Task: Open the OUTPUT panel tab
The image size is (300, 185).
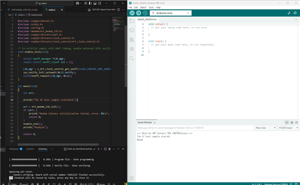Action: click(30, 149)
